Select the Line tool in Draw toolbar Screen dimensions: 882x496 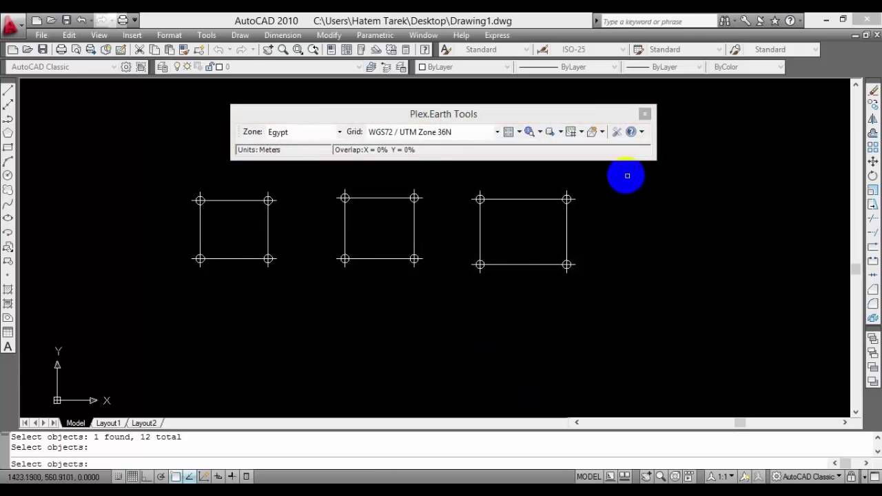click(8, 90)
